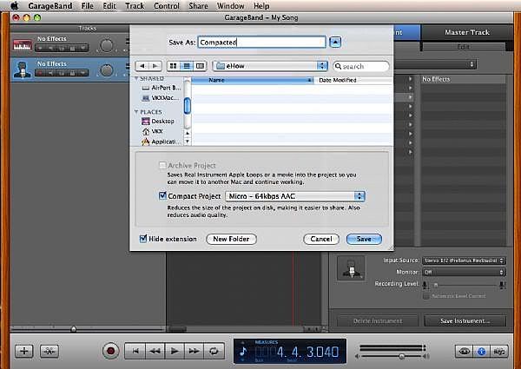Screen dimensions: 521x369
Task: Go back in the save dialog browser
Action: coord(142,66)
